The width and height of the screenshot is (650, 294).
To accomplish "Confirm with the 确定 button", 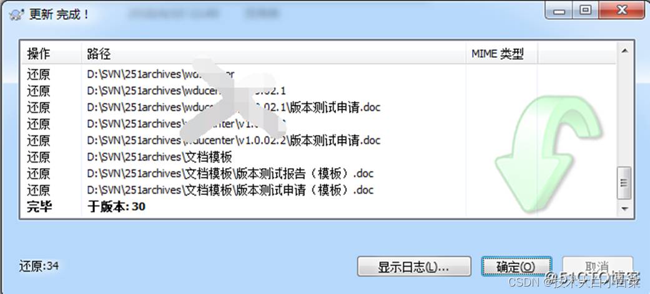I will point(516,267).
